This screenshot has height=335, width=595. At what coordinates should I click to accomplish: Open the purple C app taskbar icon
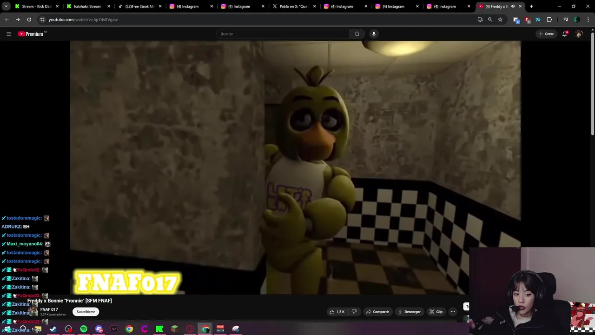point(145,329)
